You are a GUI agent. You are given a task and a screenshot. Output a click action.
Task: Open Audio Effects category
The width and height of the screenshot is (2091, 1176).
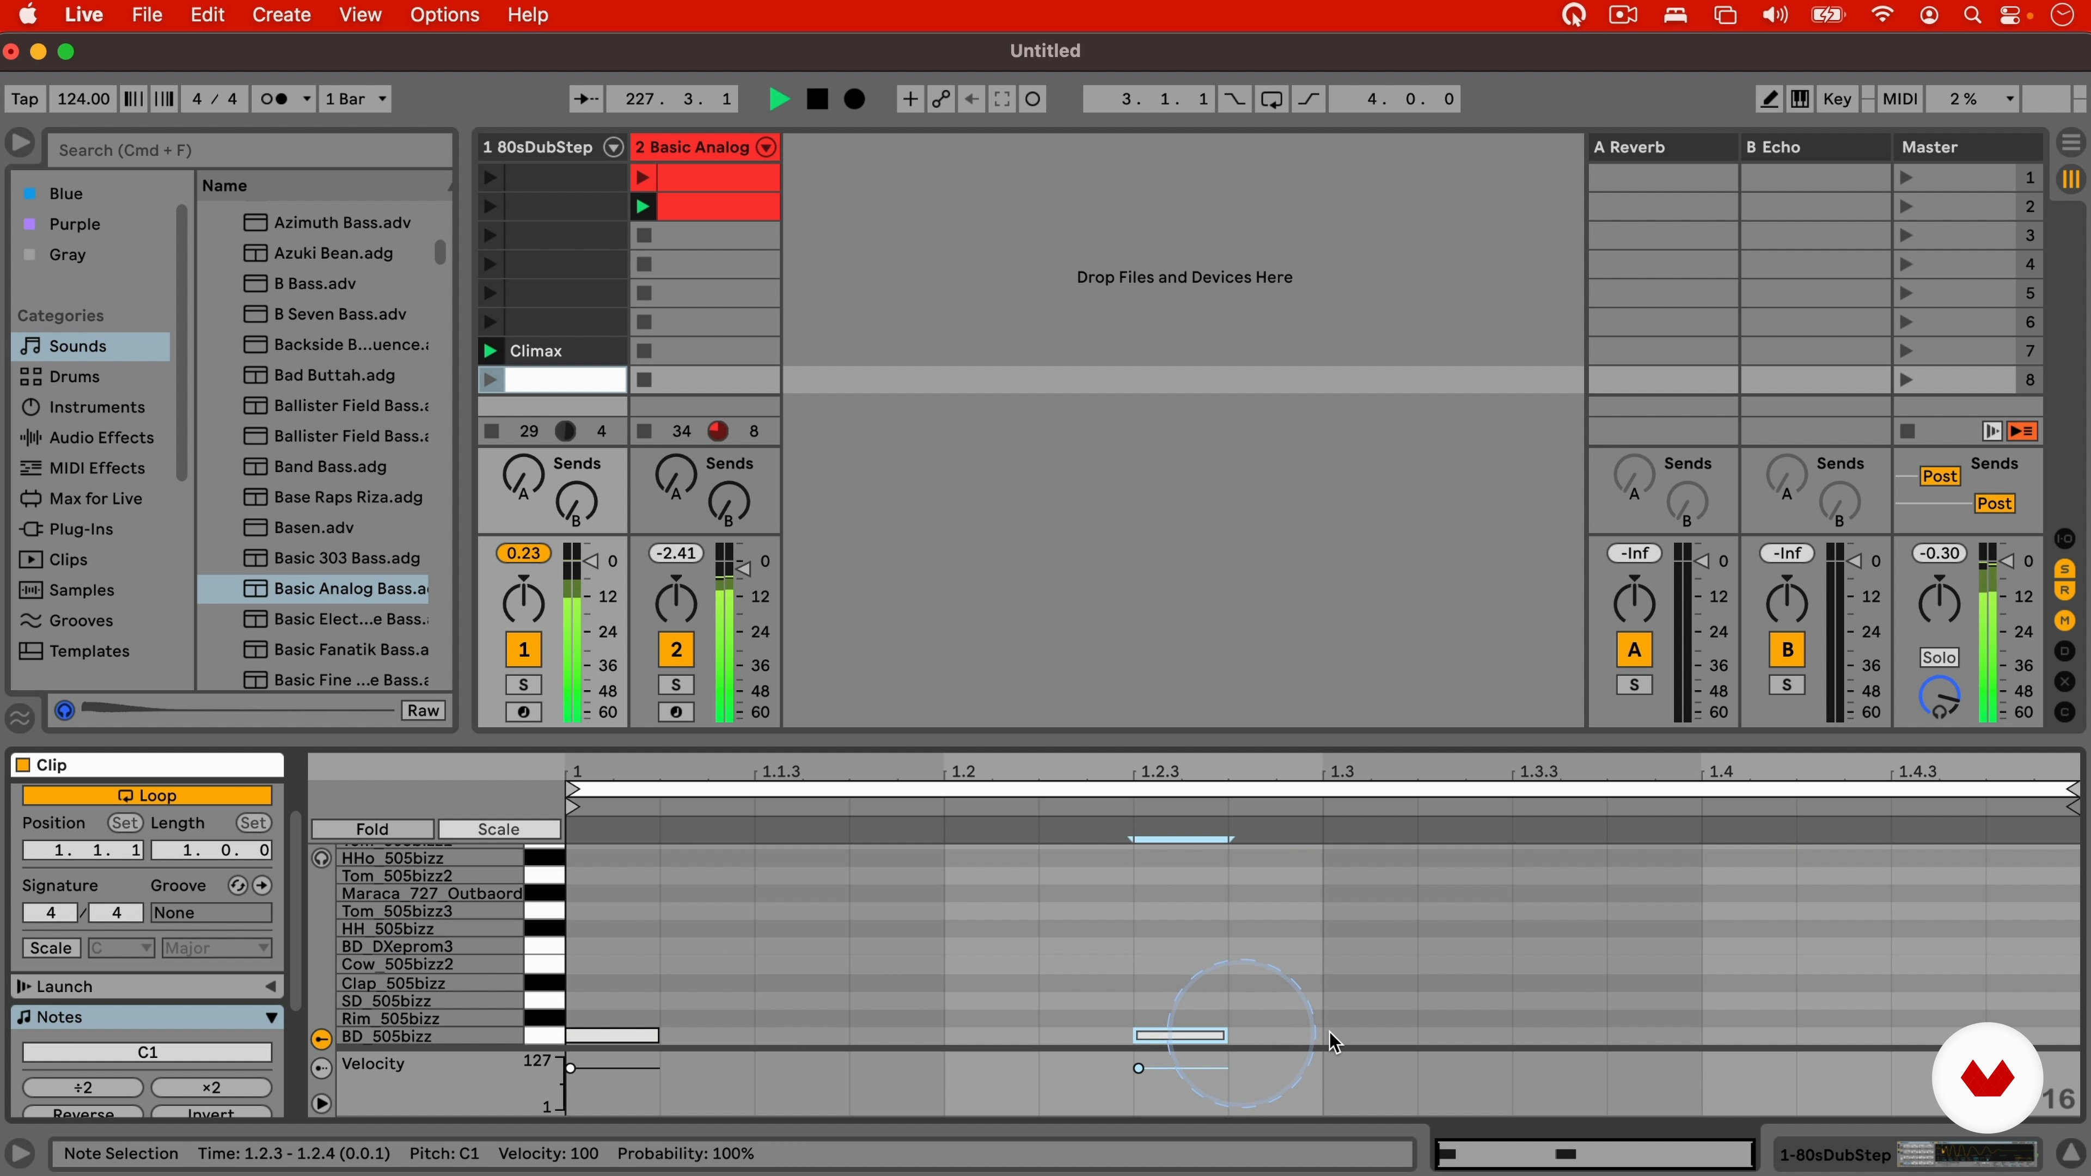[91, 437]
